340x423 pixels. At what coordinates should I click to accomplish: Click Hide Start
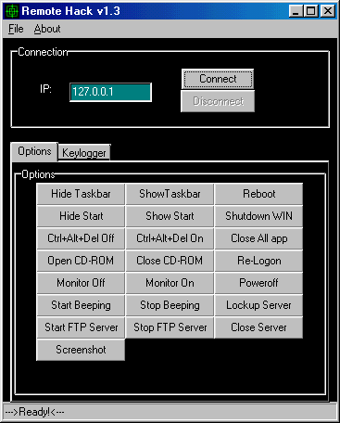coord(81,216)
